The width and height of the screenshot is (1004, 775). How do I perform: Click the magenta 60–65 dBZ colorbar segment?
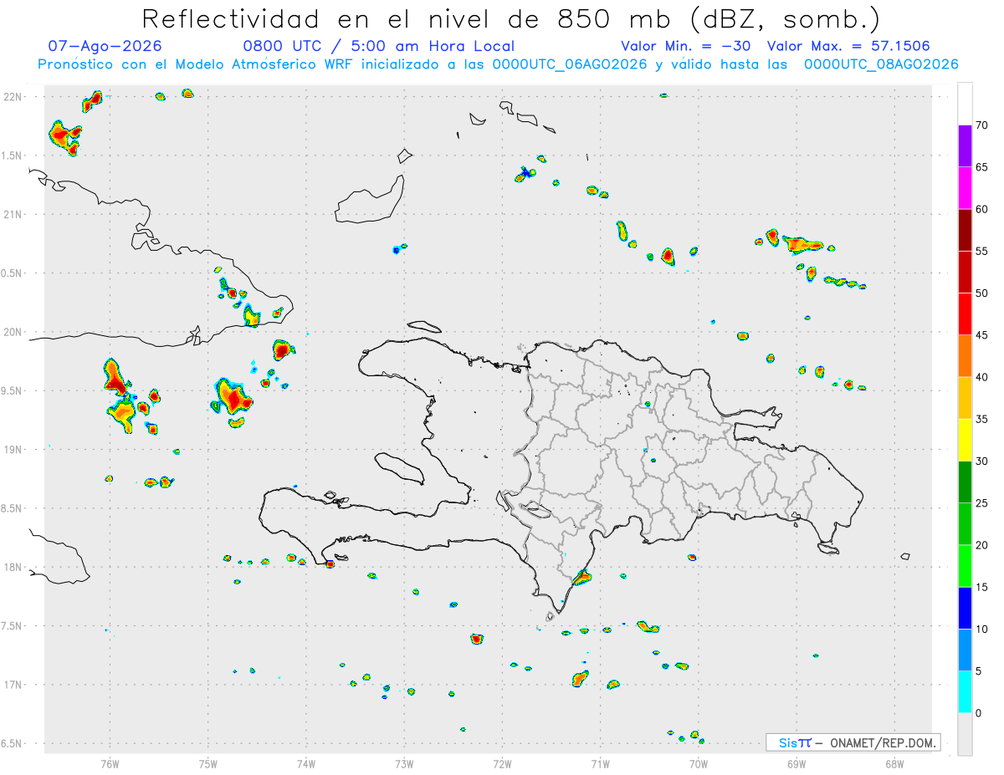pos(965,187)
